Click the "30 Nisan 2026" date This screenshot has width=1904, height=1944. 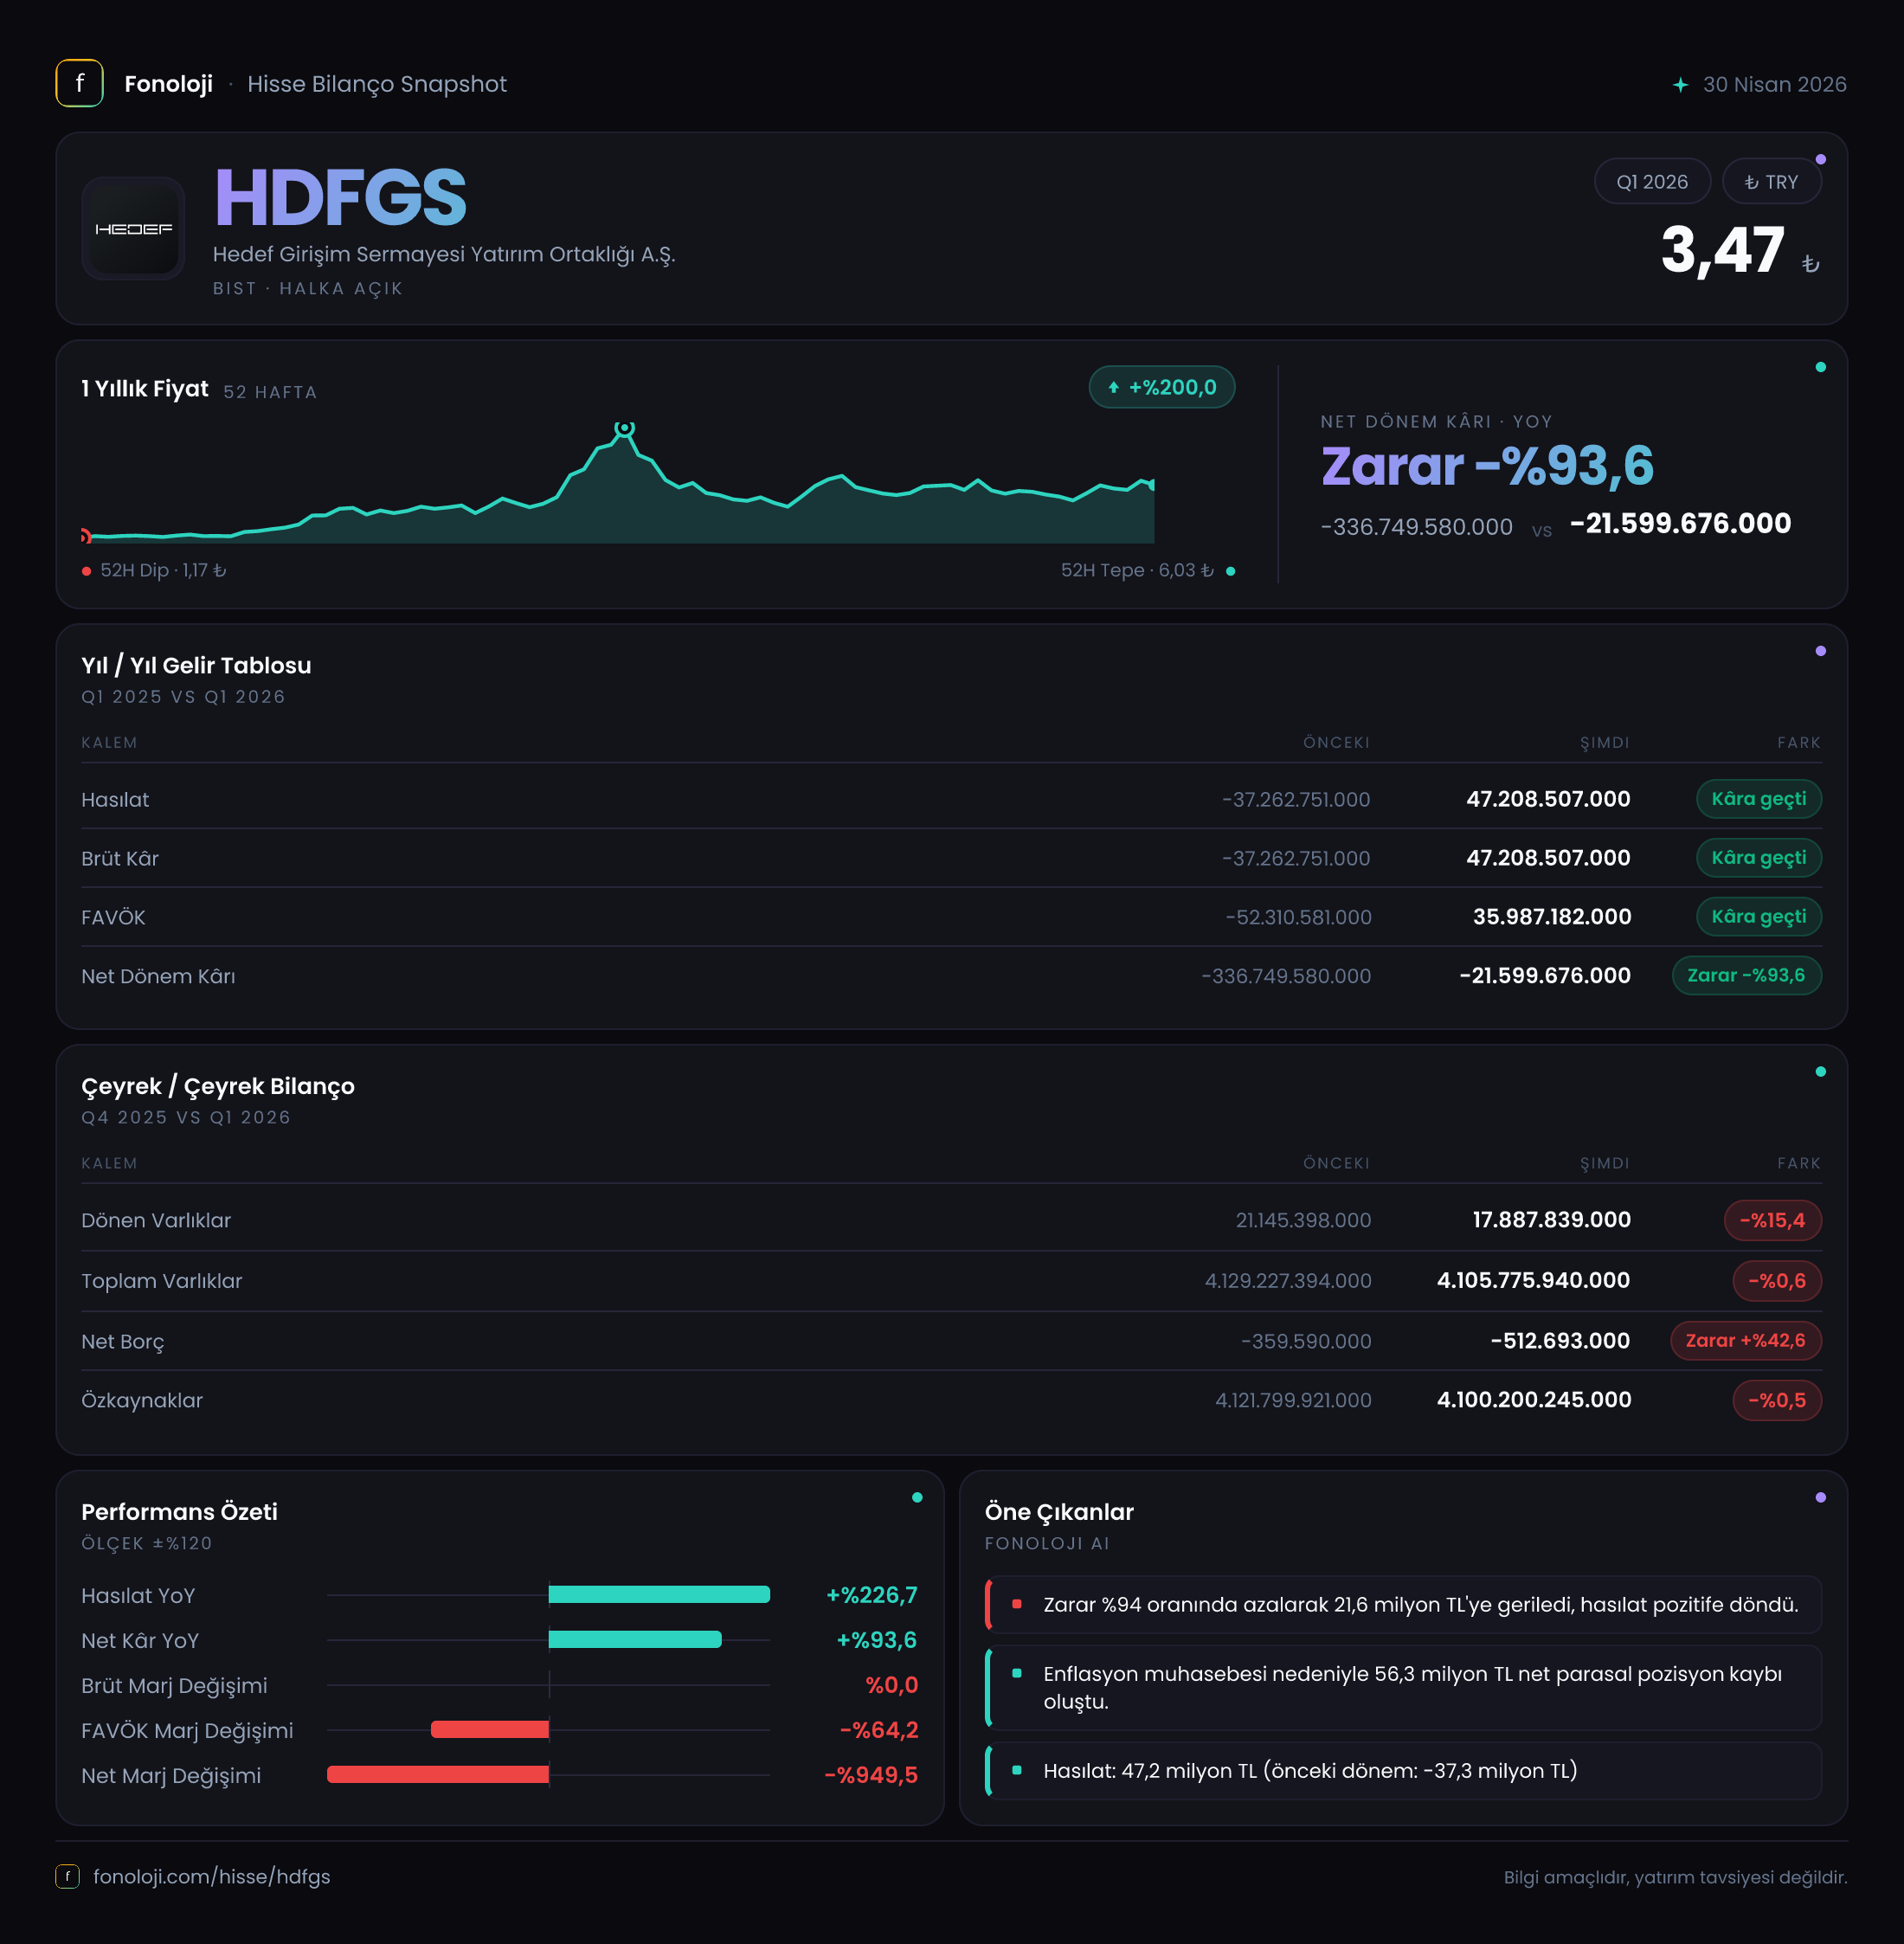point(1775,85)
